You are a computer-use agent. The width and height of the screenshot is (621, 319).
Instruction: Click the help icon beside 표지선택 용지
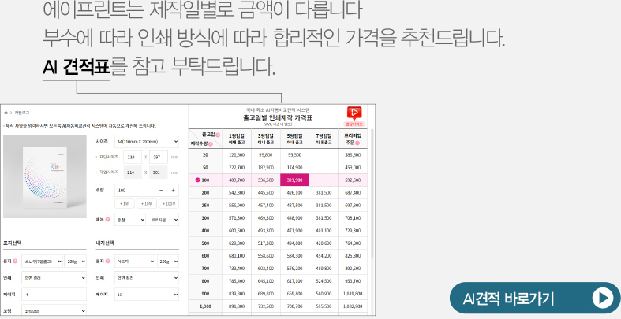pos(15,262)
